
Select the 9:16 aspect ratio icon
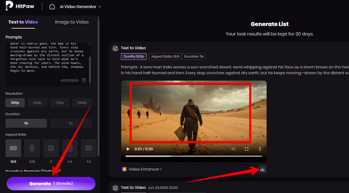(32, 148)
